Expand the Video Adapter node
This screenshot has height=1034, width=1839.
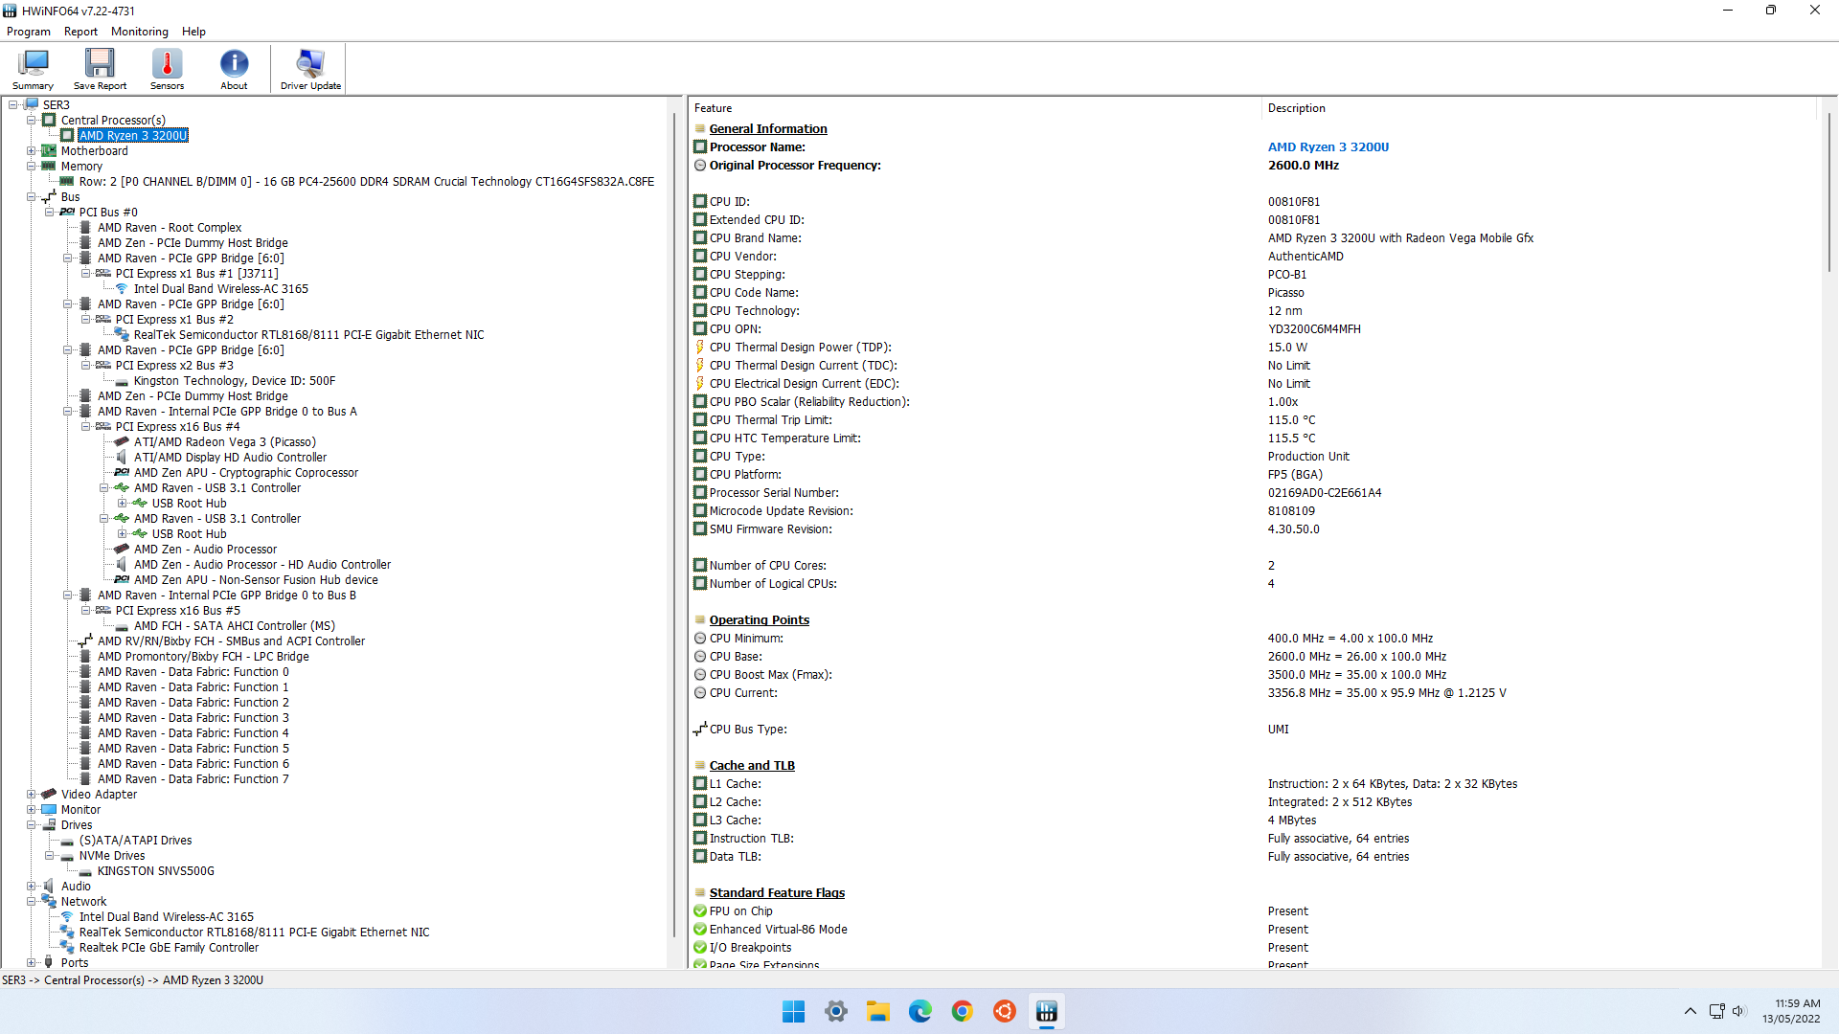point(32,795)
